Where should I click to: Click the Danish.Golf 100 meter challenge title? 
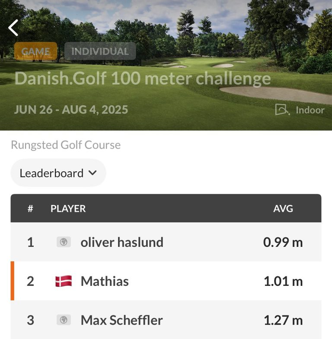coord(143,79)
